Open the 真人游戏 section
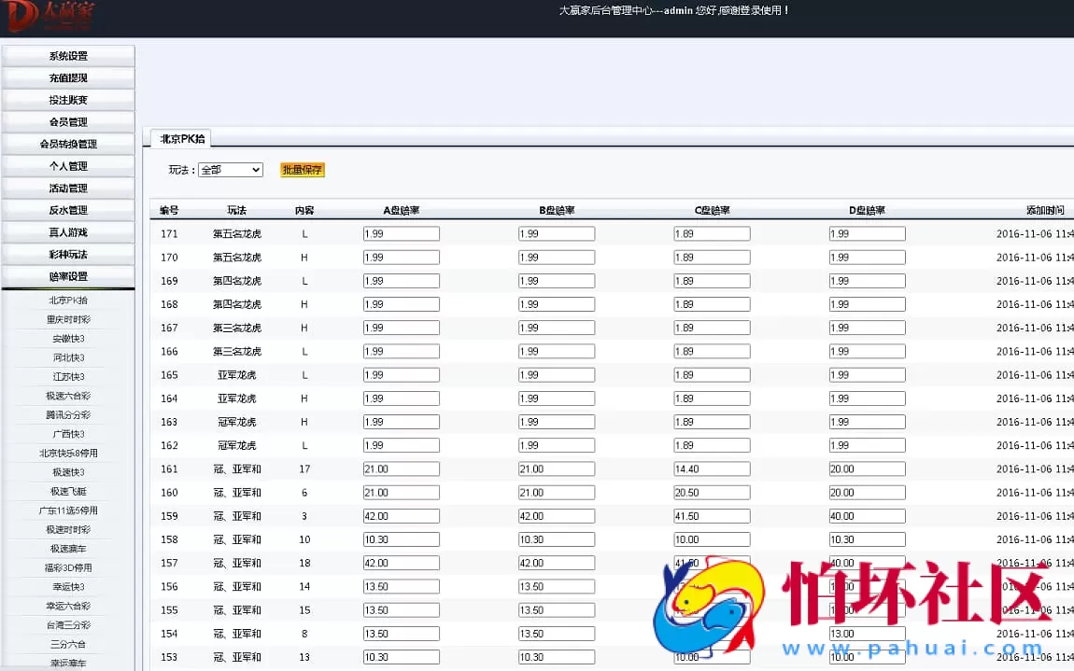1074x671 pixels. pyautogui.click(x=67, y=231)
